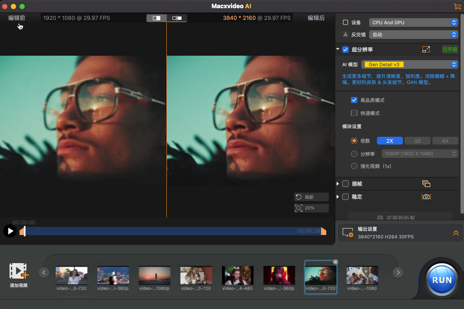Expand the 稳定 section triangle

point(337,196)
